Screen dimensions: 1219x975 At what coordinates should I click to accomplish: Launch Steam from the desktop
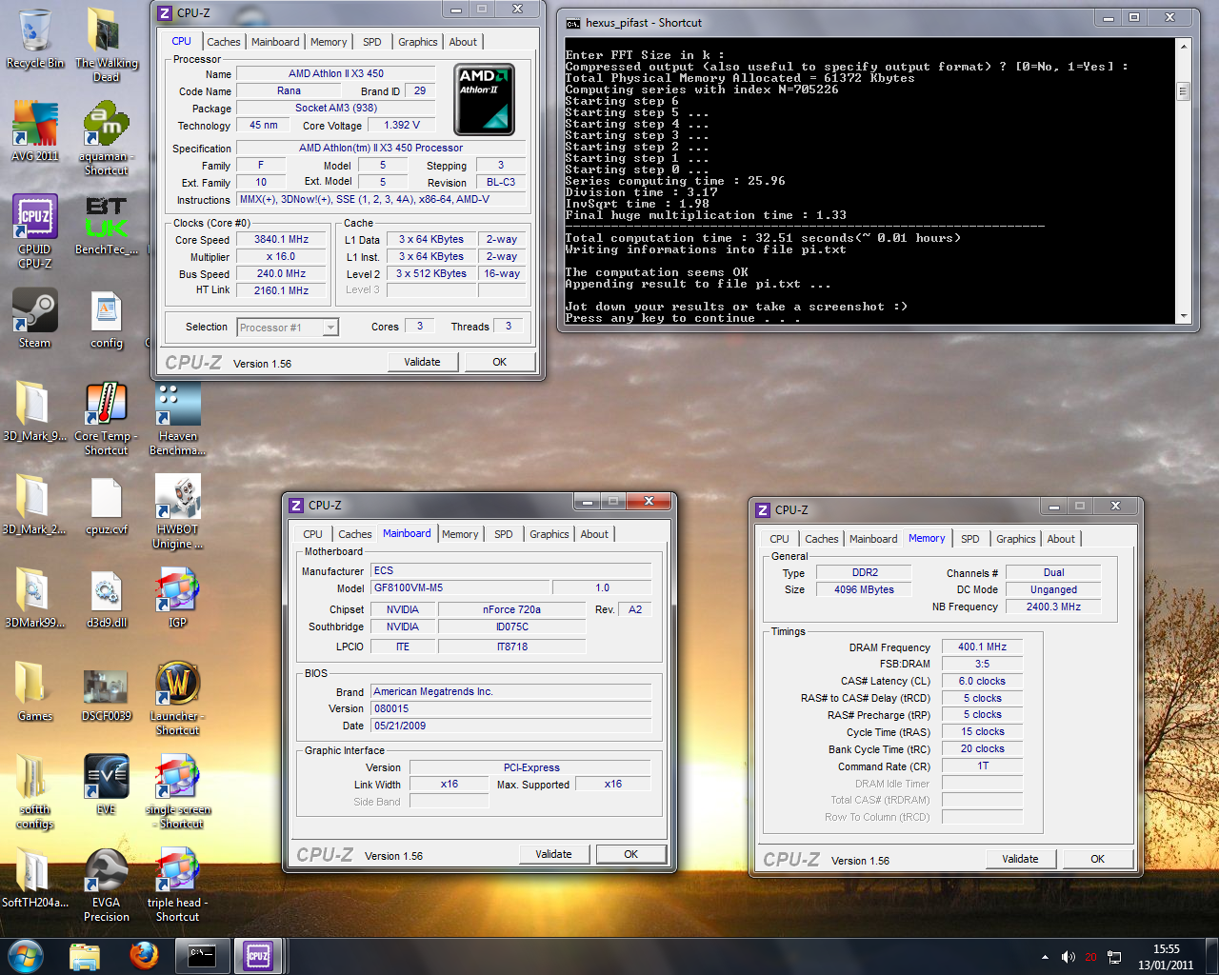coord(34,318)
